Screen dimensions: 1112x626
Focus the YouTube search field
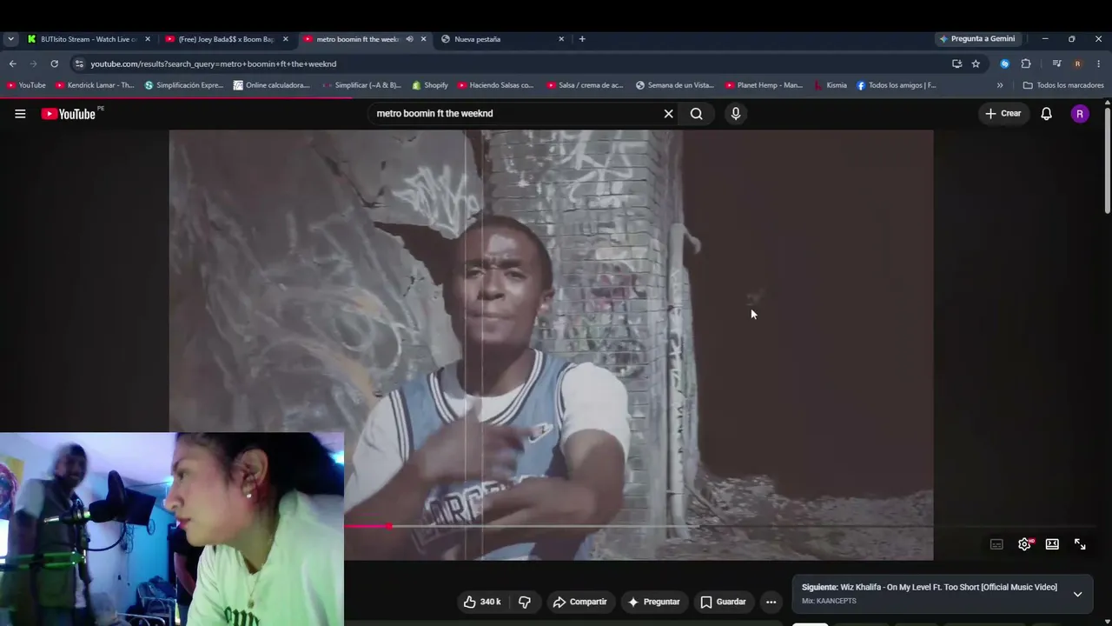pyautogui.click(x=517, y=114)
